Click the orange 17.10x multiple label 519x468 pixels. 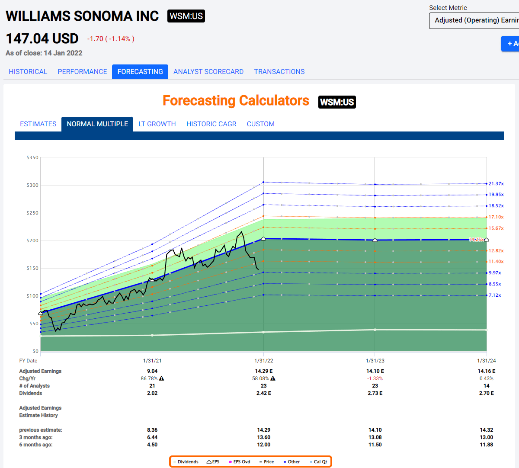[x=496, y=217]
